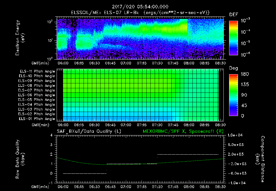276x191 pixels.
Task: Select the ELS-09 Pitch Angle row label
Action: pos(36,81)
